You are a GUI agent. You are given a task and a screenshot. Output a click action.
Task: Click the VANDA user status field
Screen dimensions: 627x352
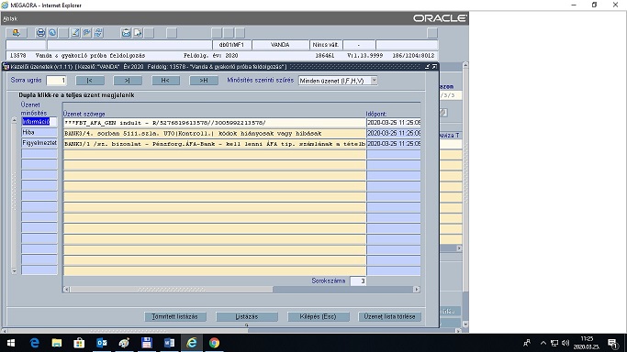pyautogui.click(x=280, y=45)
